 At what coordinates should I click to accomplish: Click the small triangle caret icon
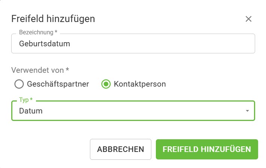[247, 111]
